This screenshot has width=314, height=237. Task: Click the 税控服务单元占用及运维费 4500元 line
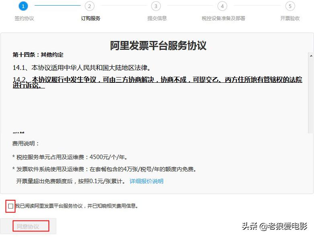(x=70, y=157)
